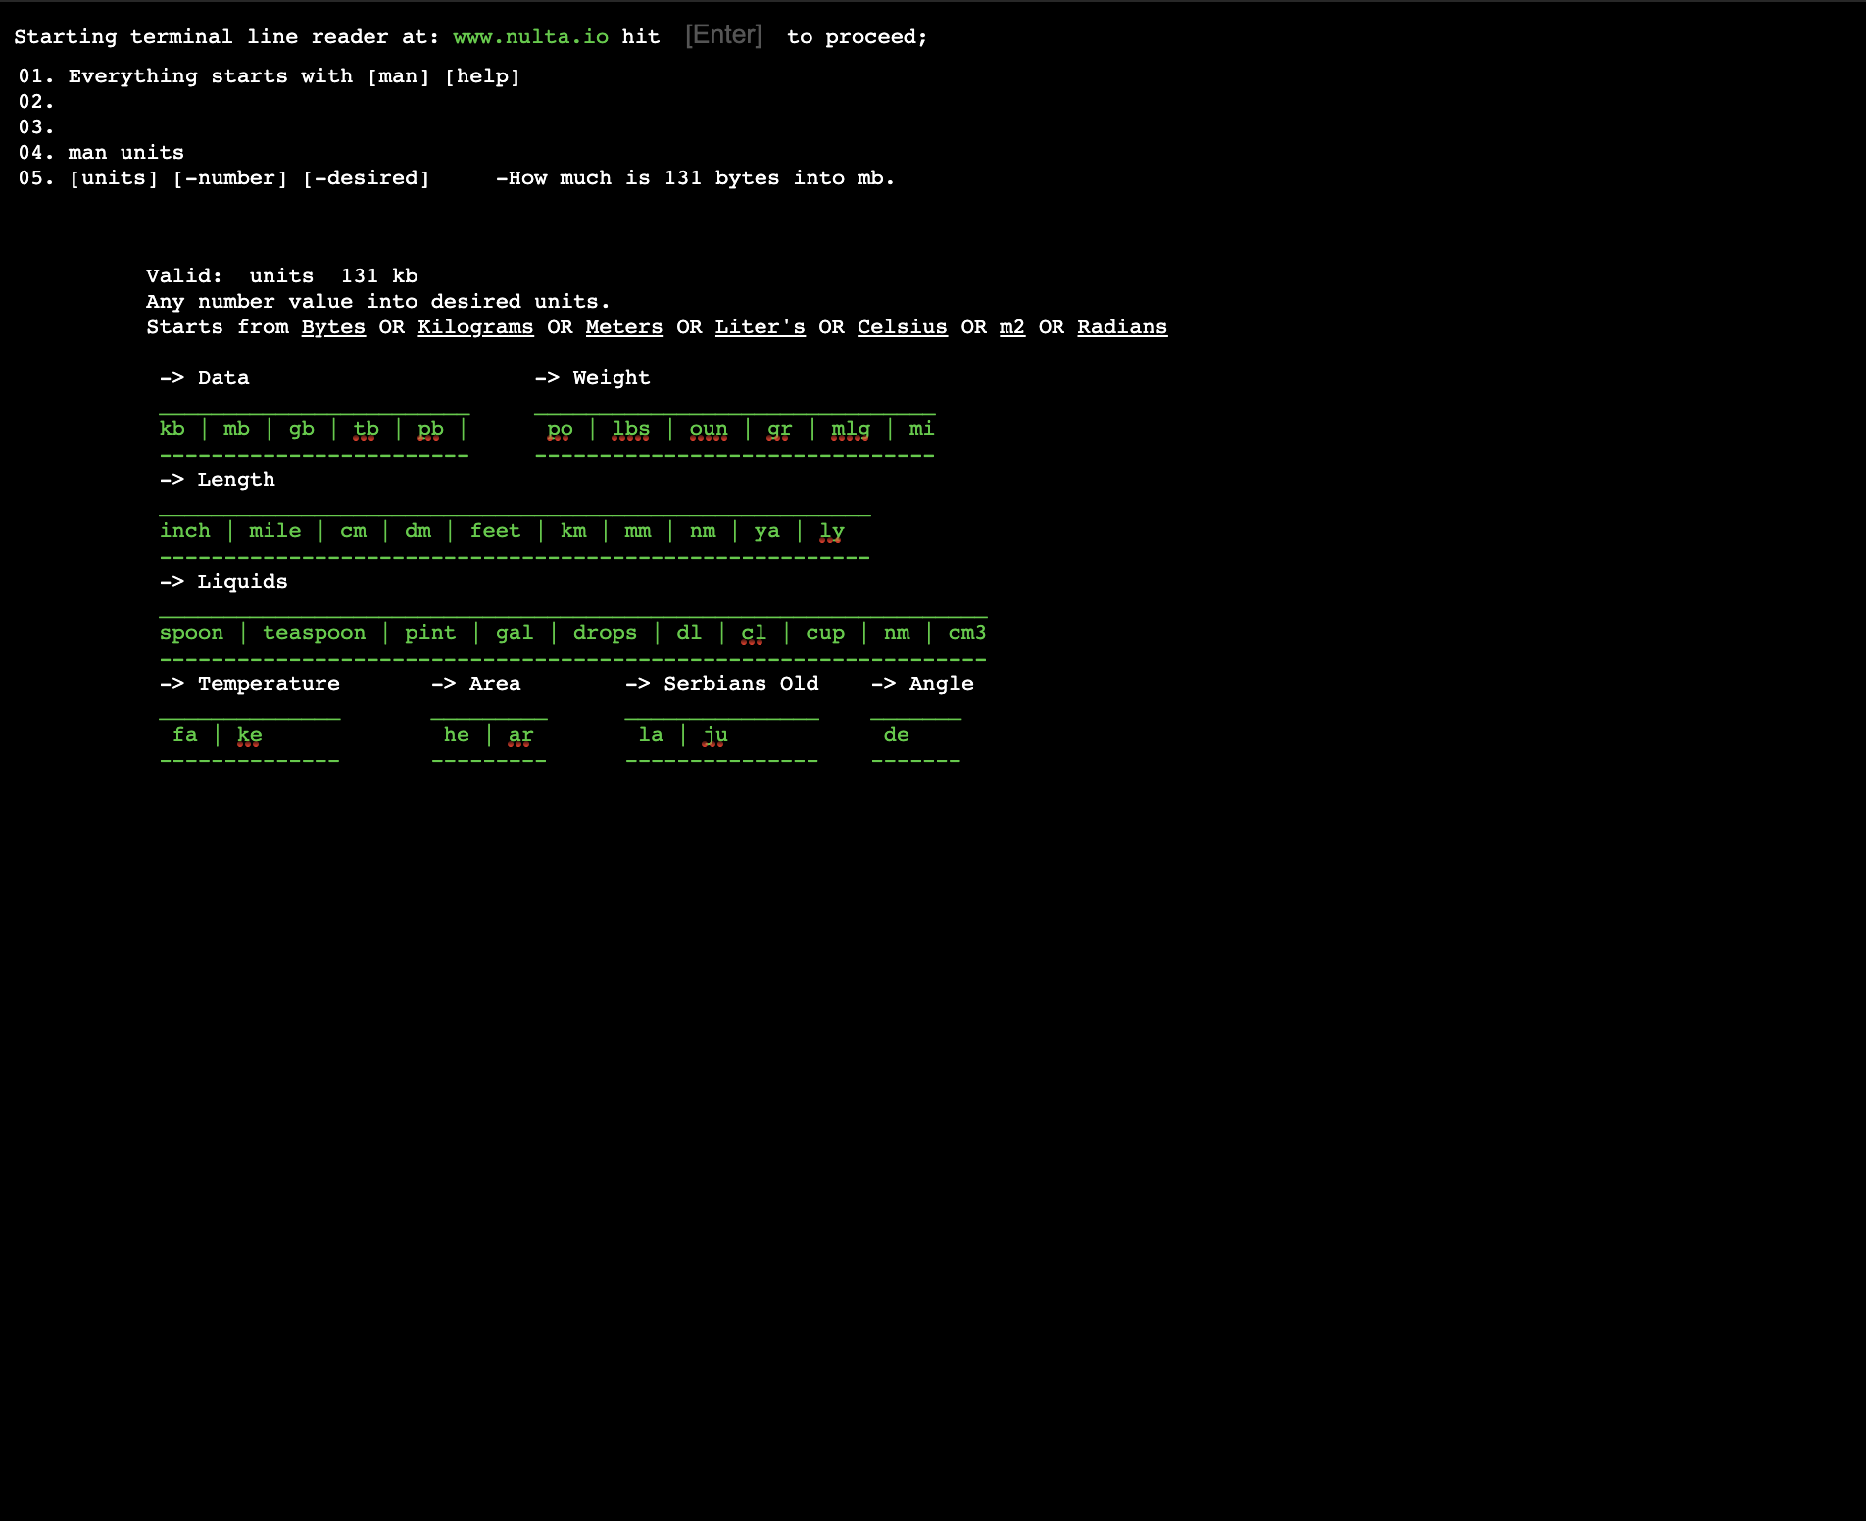
Task: Click the 'Valid: units 131 kb' line
Action: (282, 276)
